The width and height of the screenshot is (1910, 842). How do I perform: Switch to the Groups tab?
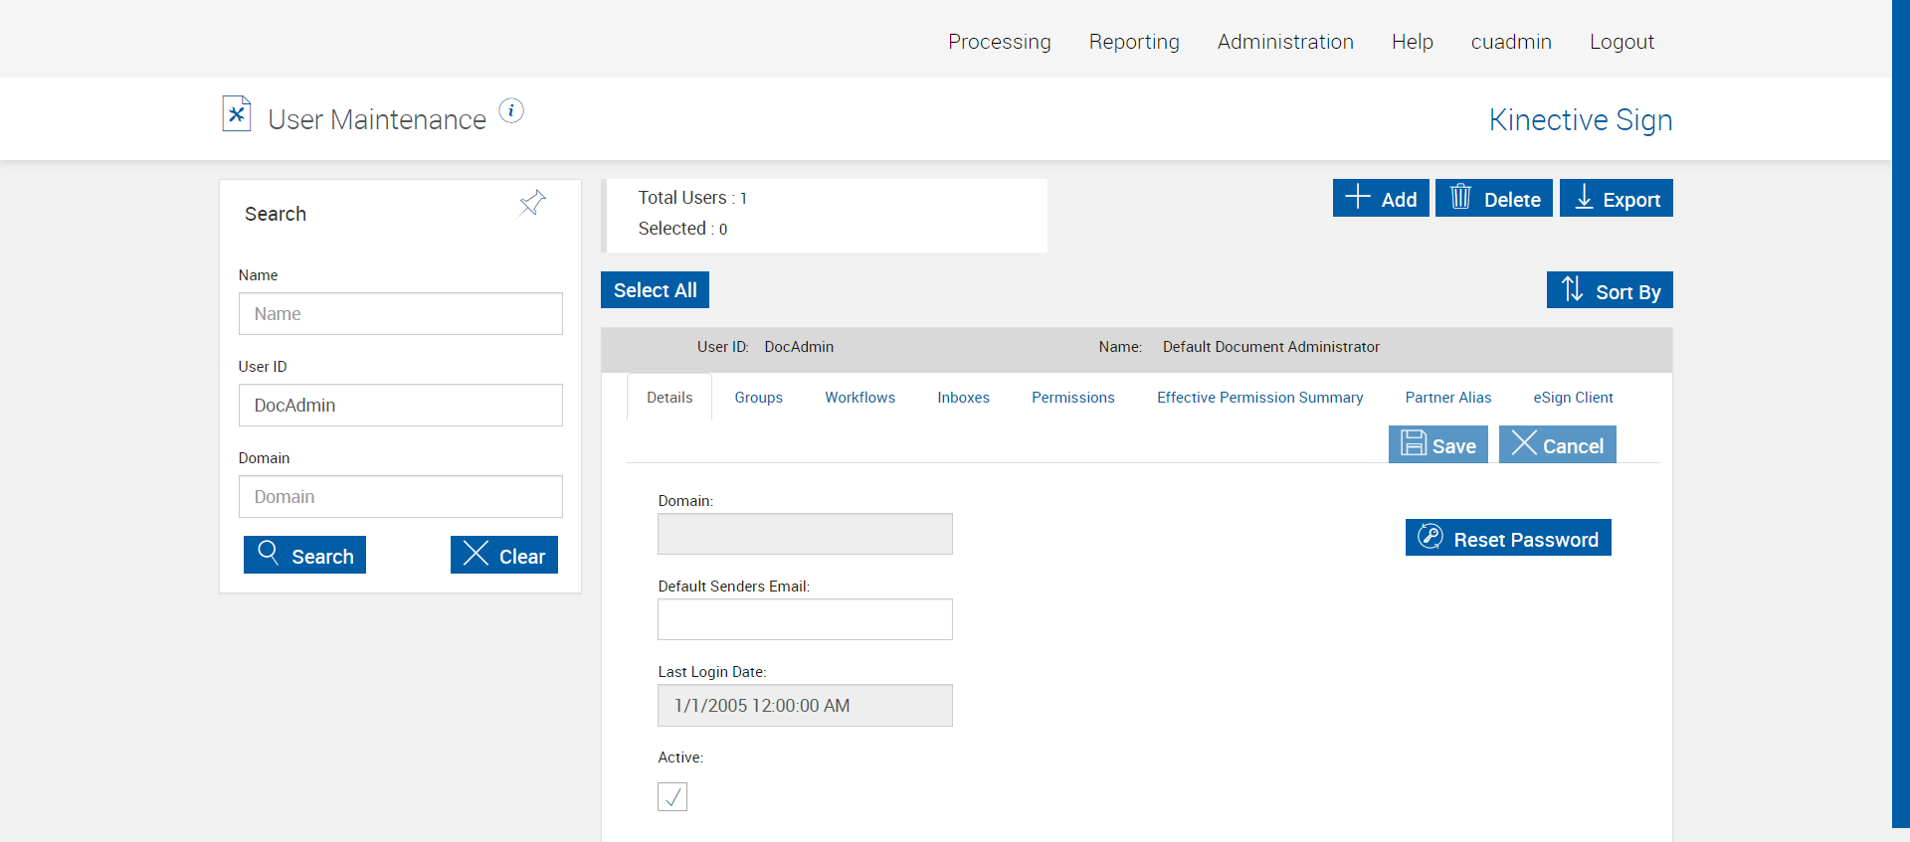(x=758, y=398)
